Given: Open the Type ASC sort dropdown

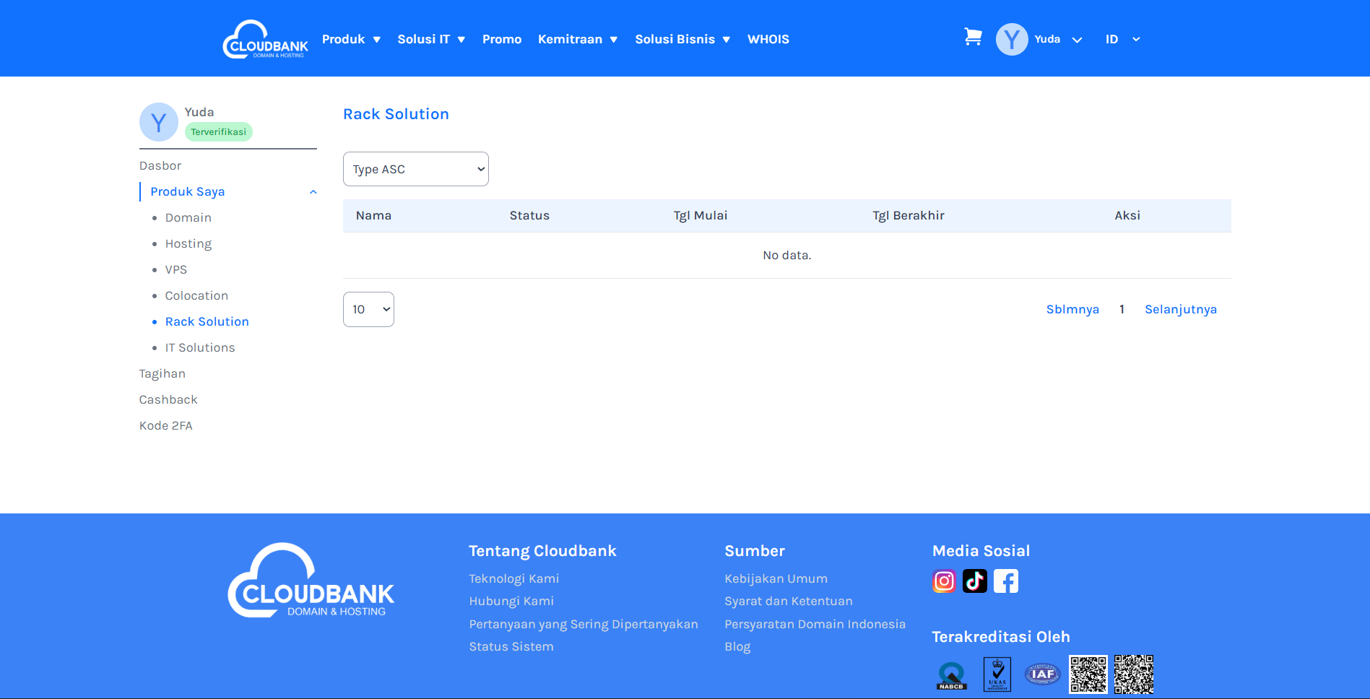Looking at the screenshot, I should point(416,169).
